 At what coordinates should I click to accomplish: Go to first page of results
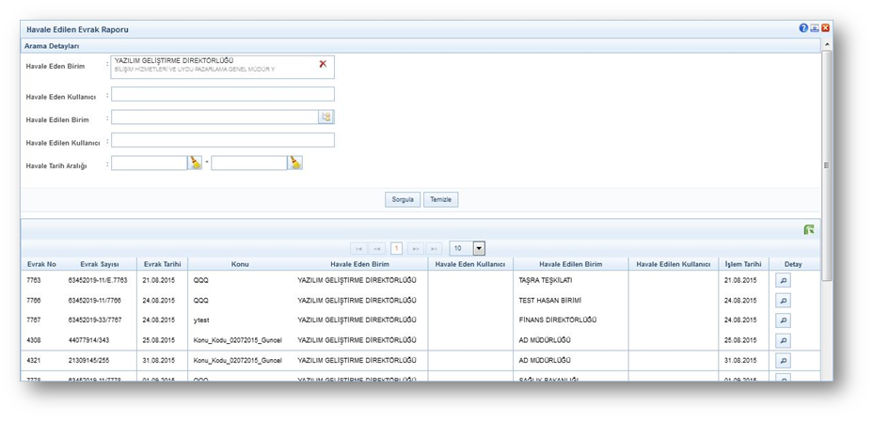tap(358, 249)
